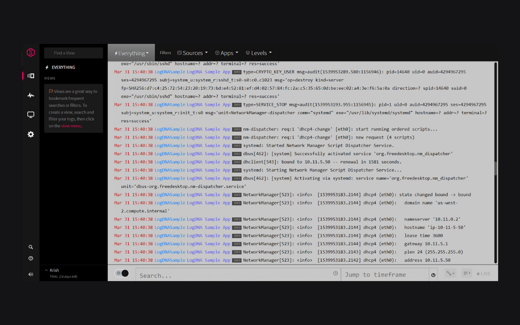Expand the Everything view dropdown
The height and width of the screenshot is (325, 520).
[131, 53]
